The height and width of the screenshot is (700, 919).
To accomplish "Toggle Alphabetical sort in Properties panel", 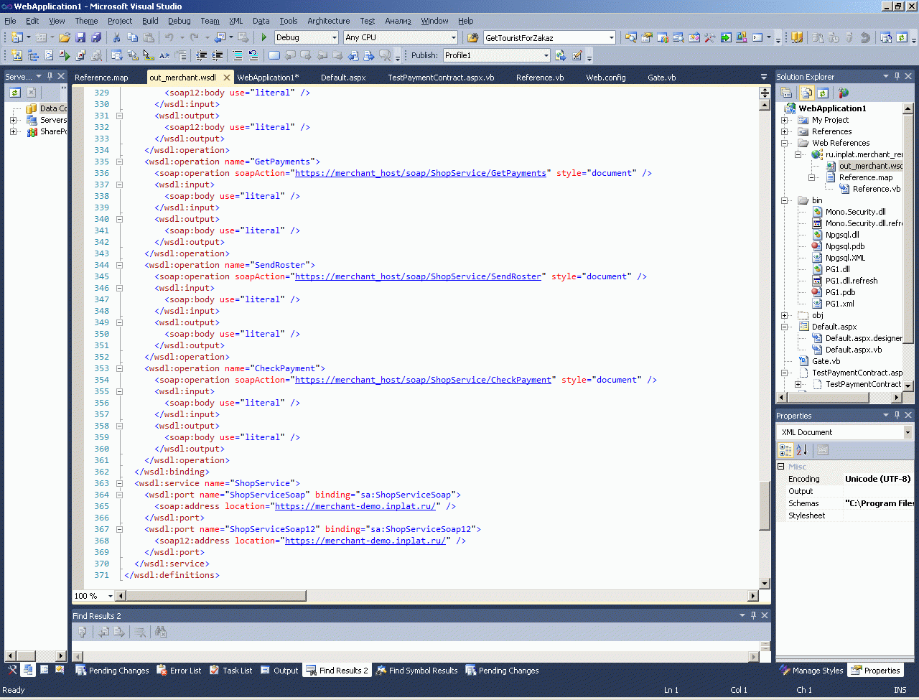I will [x=802, y=450].
